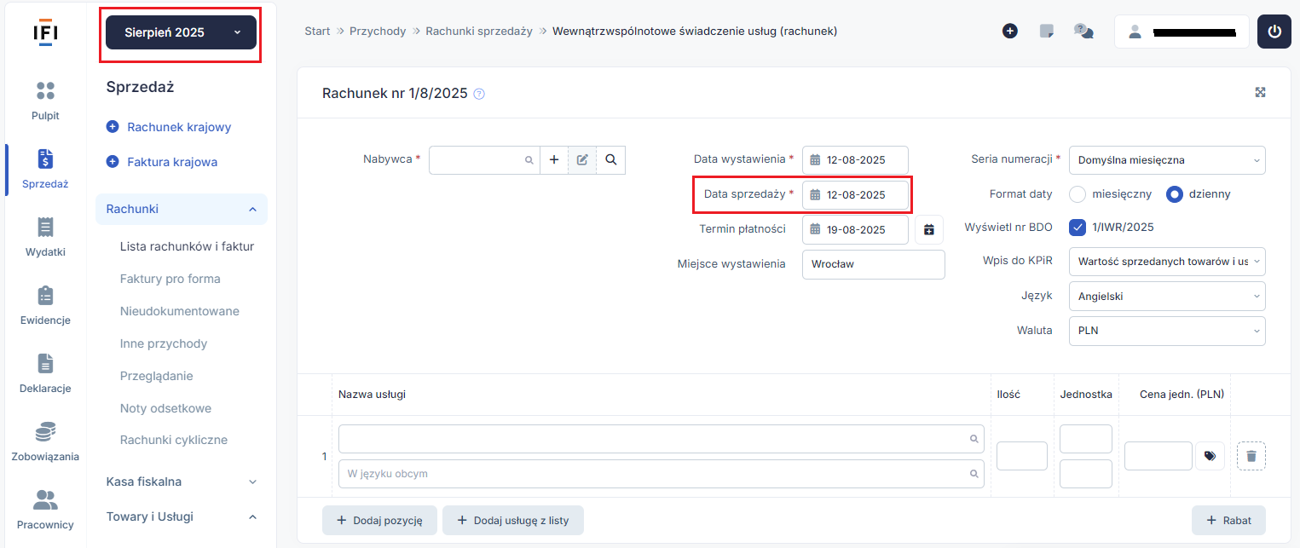Open Wydatki section in sidebar
This screenshot has height=548, width=1300.
[x=45, y=237]
